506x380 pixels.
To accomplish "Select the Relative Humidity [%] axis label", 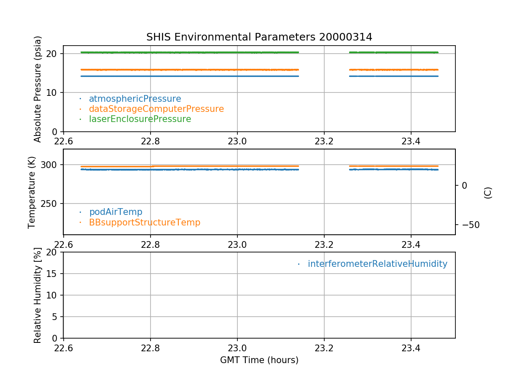I will [x=38, y=296].
